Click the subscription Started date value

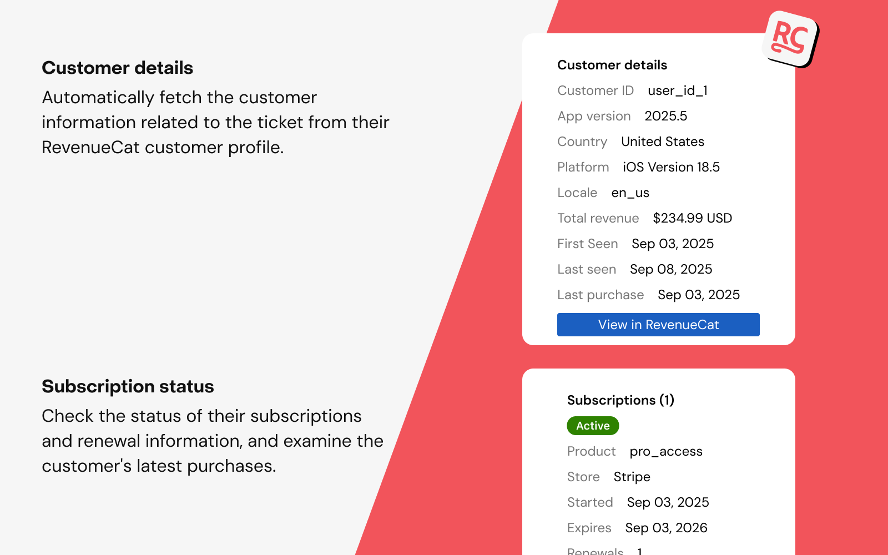pyautogui.click(x=668, y=502)
